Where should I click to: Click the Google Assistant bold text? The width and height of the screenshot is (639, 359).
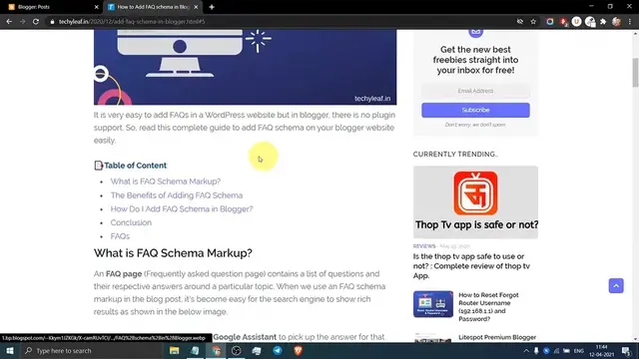tap(245, 337)
